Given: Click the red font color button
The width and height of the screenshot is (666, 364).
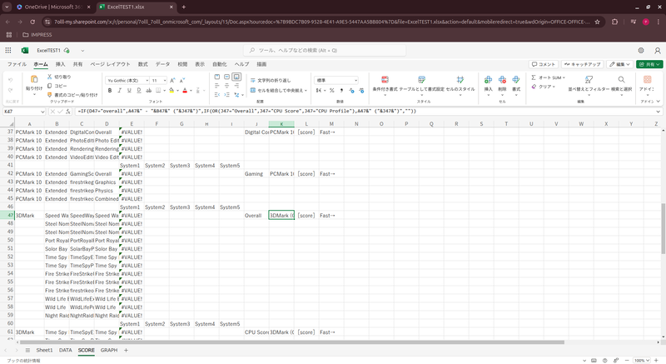Looking at the screenshot, I should tap(185, 91).
